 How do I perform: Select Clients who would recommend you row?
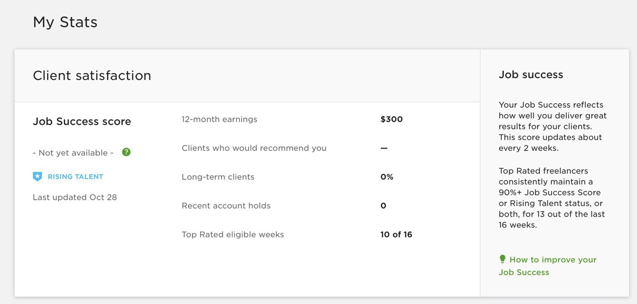click(x=254, y=148)
